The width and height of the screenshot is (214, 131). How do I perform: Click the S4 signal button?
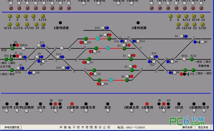tap(103, 84)
